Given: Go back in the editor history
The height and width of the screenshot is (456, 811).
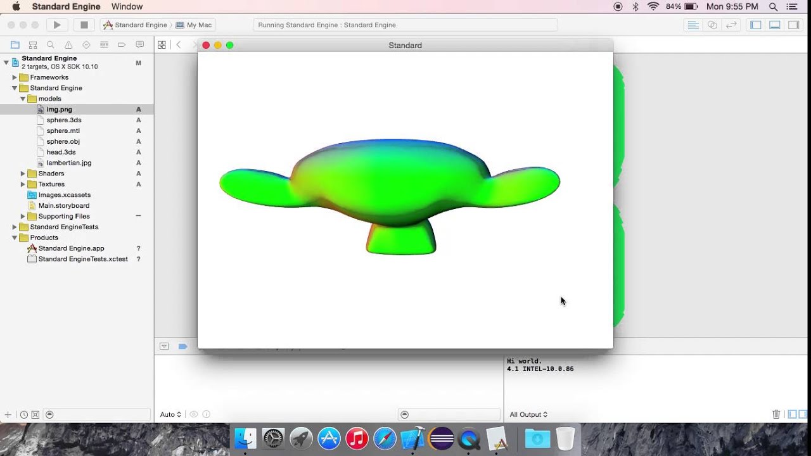Looking at the screenshot, I should pyautogui.click(x=179, y=45).
